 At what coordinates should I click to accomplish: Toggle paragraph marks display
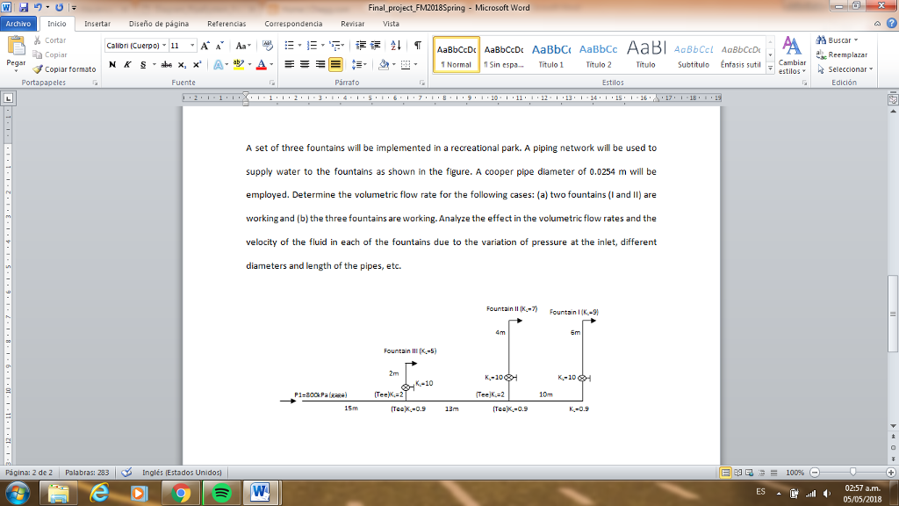[x=417, y=46]
